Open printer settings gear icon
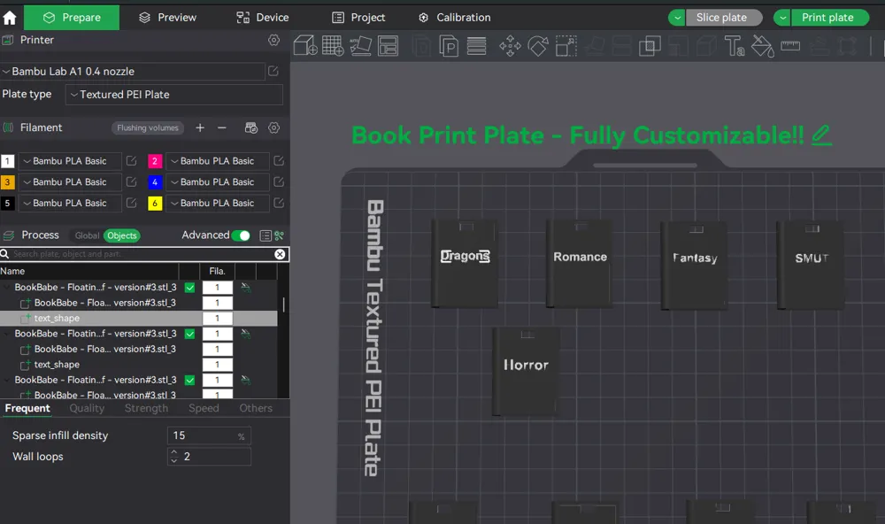This screenshot has height=524, width=885. (x=273, y=40)
